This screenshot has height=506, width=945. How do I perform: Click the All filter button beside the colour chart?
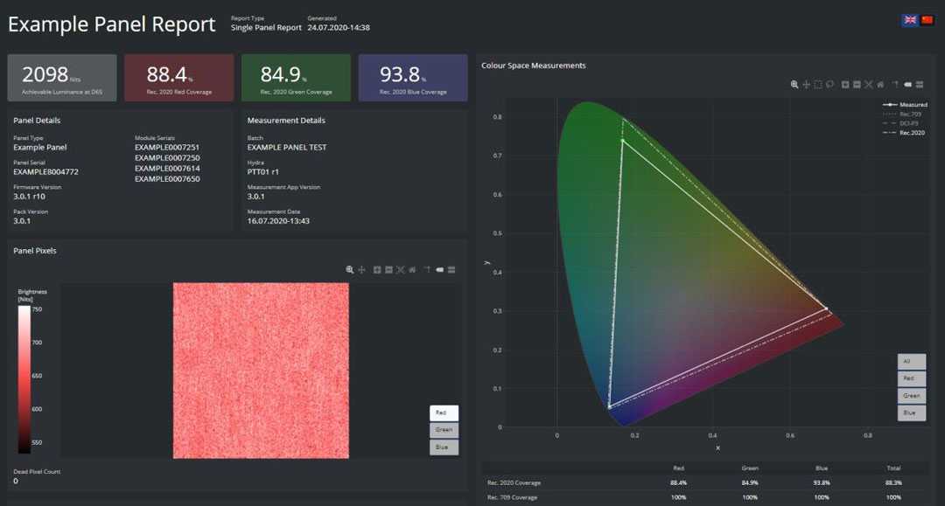pyautogui.click(x=911, y=361)
